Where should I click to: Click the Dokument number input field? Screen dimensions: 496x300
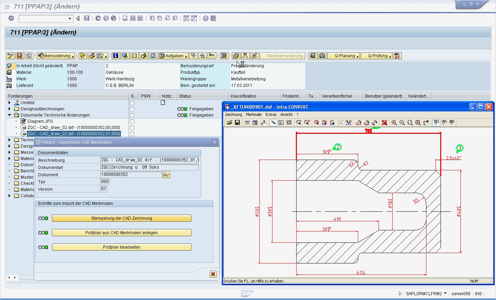[x=131, y=175]
